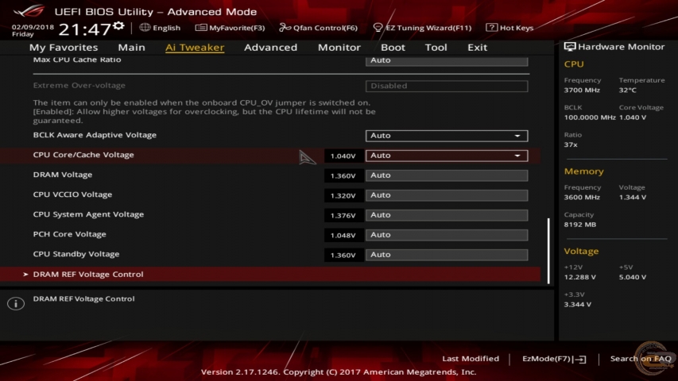Click the 1.344 V memory voltage reading
The height and width of the screenshot is (381, 678).
pos(633,198)
